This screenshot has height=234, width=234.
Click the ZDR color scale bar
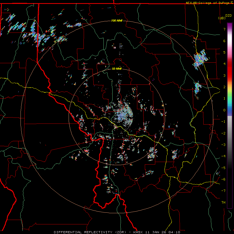(x=230, y=115)
